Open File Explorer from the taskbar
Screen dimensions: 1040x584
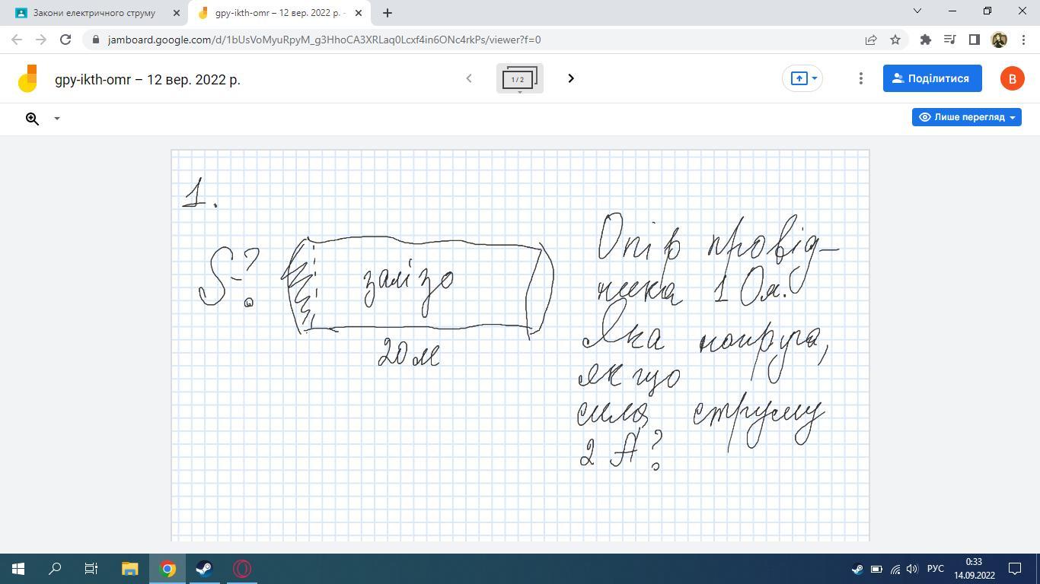[129, 569]
